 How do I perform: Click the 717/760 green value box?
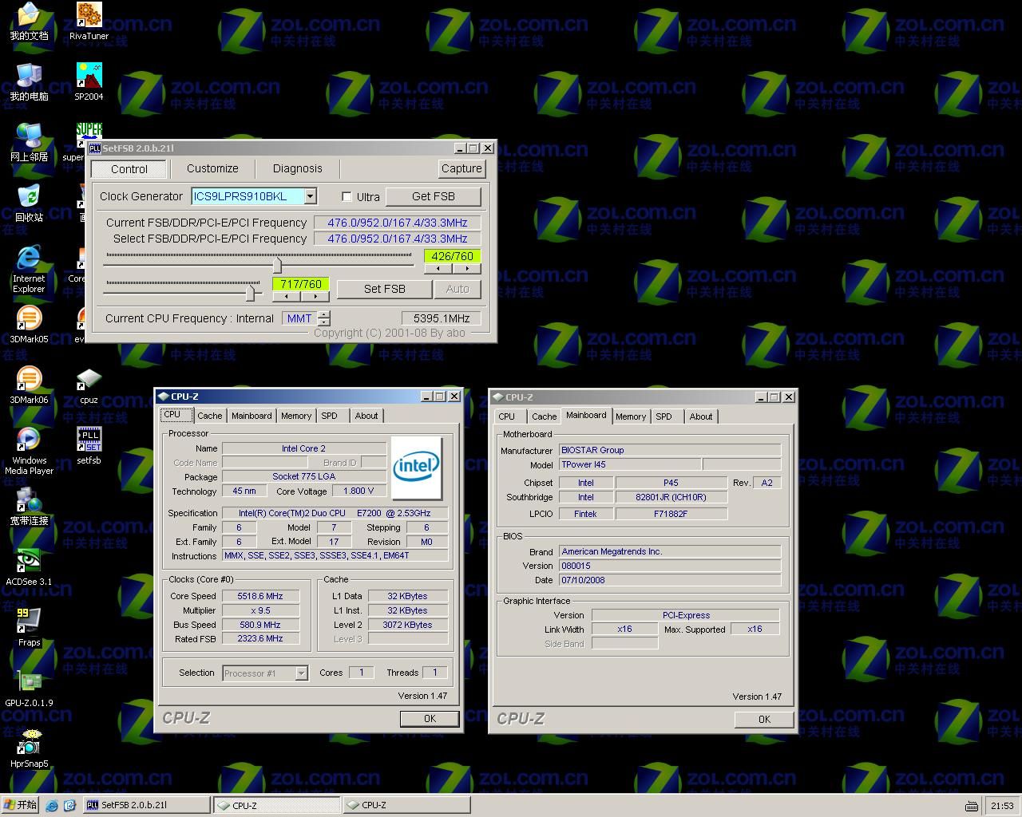tap(301, 284)
